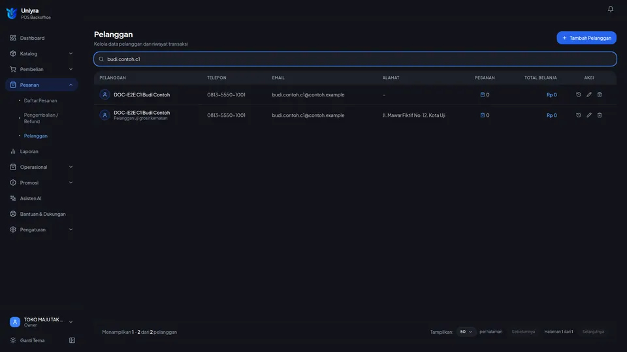
Task: Click the Tambah Pelanggan button
Action: click(x=587, y=38)
